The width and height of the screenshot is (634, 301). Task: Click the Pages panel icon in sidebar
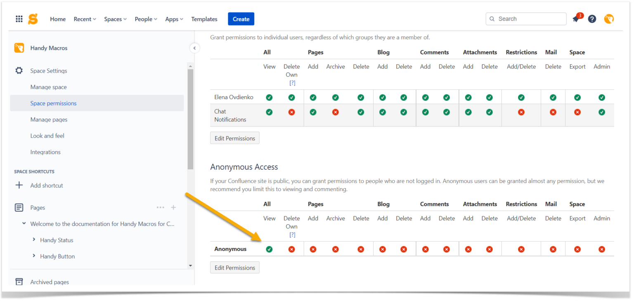tap(19, 207)
